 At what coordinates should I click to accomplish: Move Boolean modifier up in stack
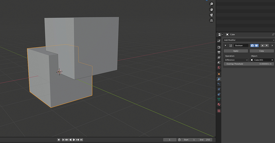[x=262, y=45]
